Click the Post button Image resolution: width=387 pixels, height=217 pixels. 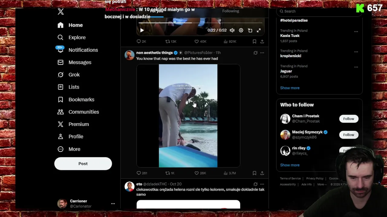[83, 164]
